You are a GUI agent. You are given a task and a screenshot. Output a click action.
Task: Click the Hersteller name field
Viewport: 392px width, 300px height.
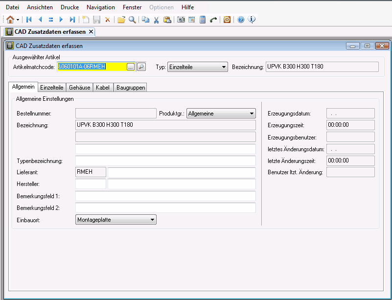(x=182, y=184)
